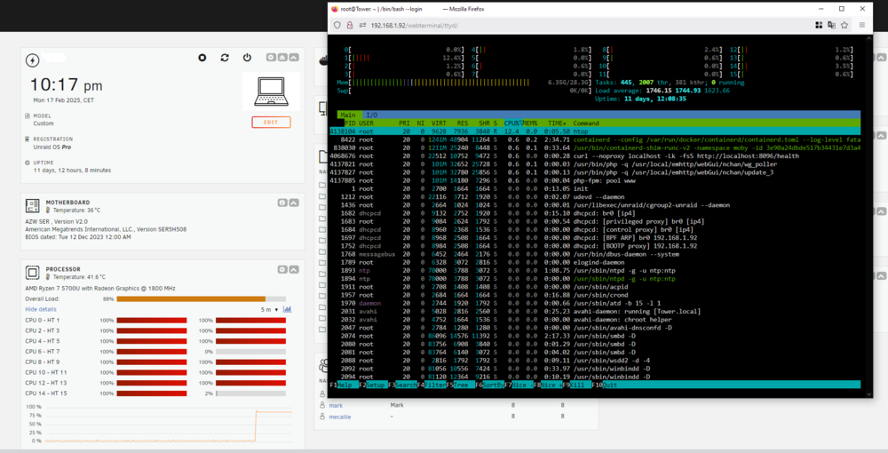Bookmark page with the star icon
This screenshot has height=453, width=888.
(x=844, y=25)
